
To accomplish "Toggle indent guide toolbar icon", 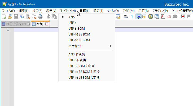I will [138, 16].
